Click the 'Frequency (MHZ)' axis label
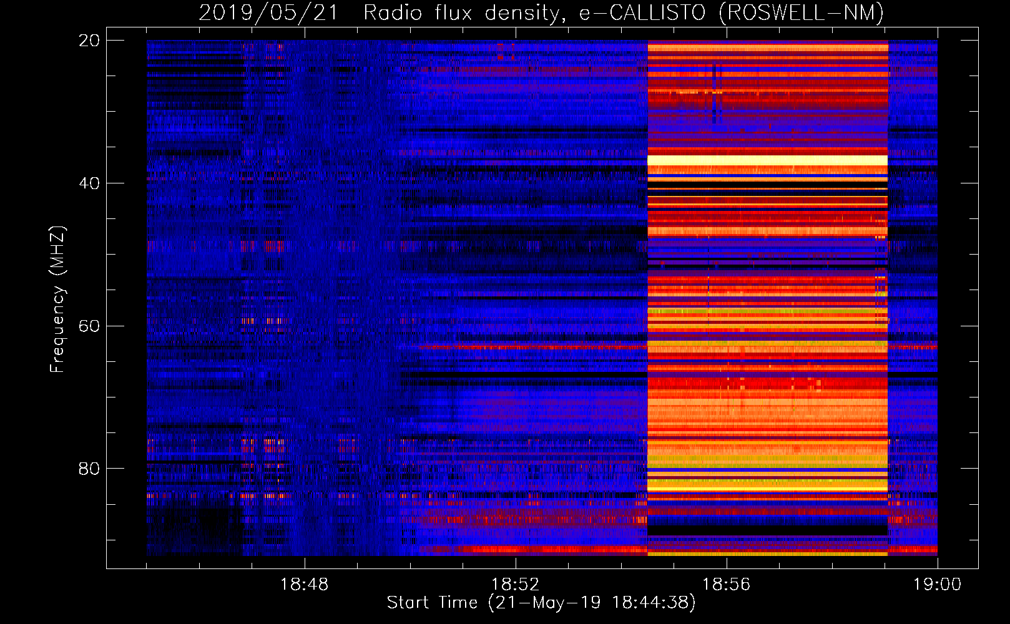The height and width of the screenshot is (624, 1010). (57, 299)
